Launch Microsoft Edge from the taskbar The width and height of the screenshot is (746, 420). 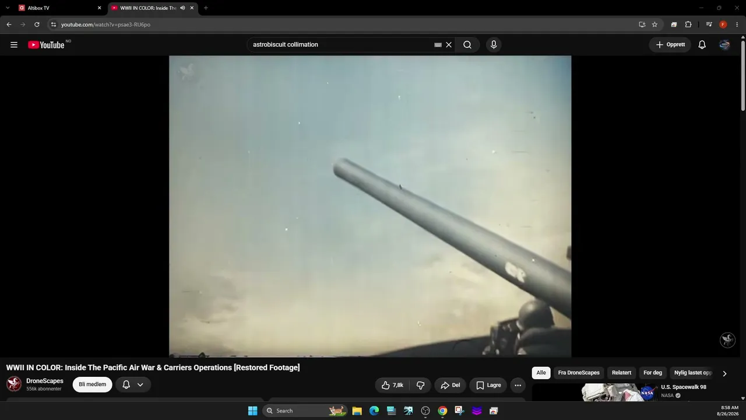pos(374,411)
